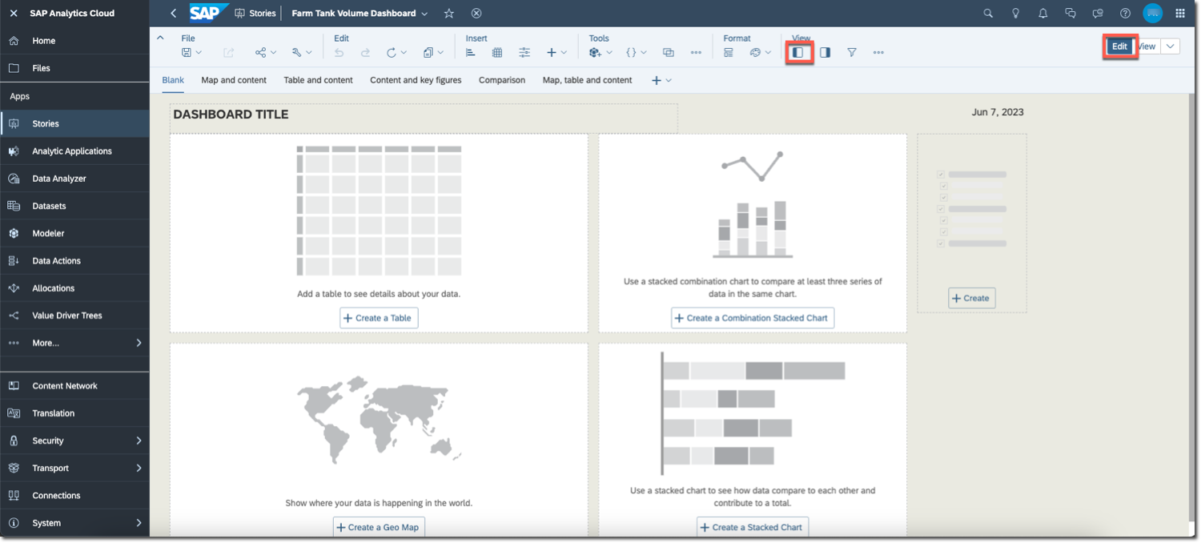Image resolution: width=1201 pixels, height=543 pixels.
Task: Open the Insert plus dropdown
Action: [x=556, y=53]
